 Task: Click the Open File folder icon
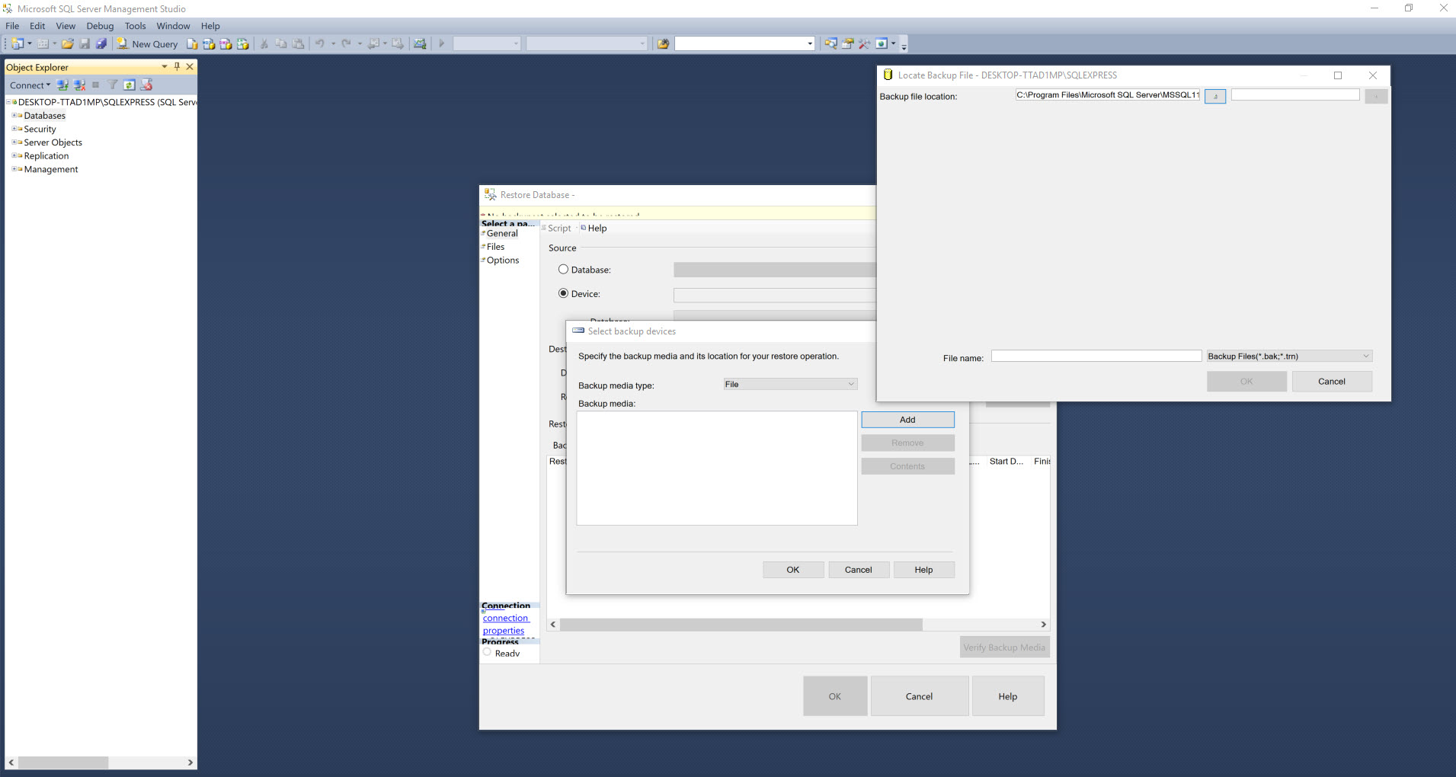[x=68, y=44]
